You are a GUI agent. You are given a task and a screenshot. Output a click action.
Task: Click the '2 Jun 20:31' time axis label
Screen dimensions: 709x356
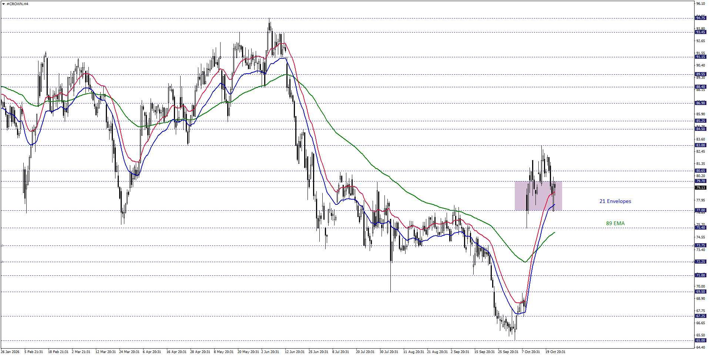tap(270, 352)
